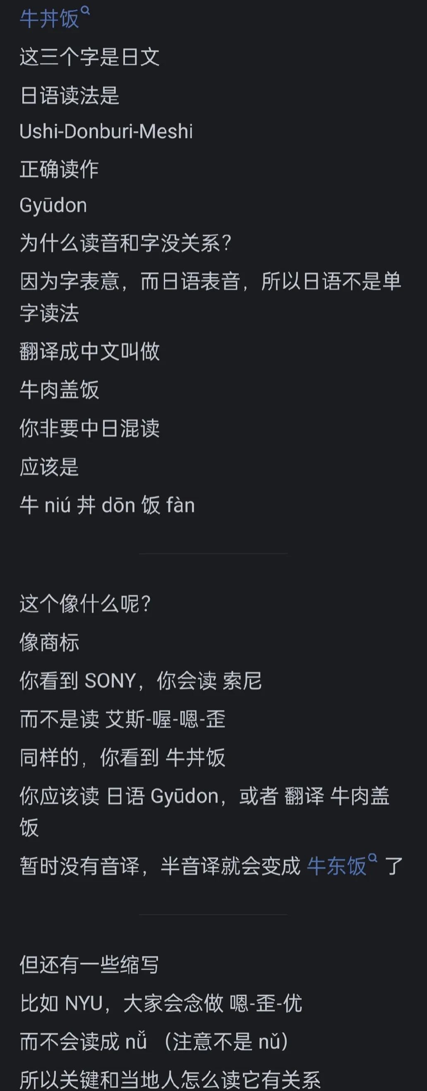The height and width of the screenshot is (1091, 427).
Task: Click the line 你非要中日混读
Action: tap(90, 428)
